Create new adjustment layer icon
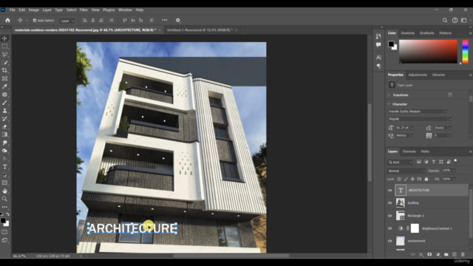Viewport: 473px width, 266px height. [438, 254]
